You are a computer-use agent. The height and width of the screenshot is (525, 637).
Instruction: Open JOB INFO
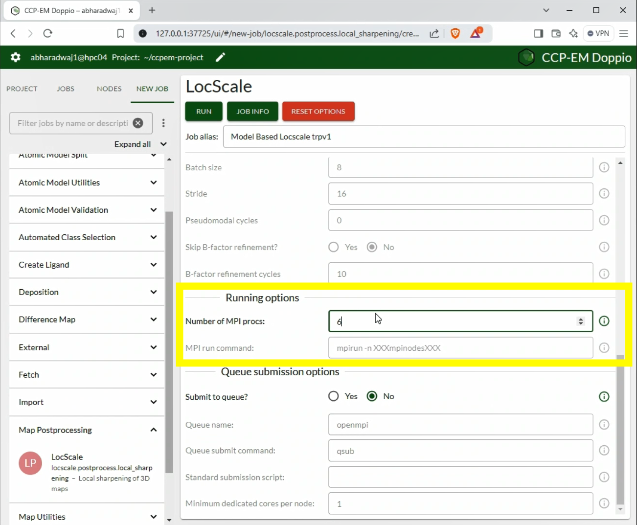(253, 111)
